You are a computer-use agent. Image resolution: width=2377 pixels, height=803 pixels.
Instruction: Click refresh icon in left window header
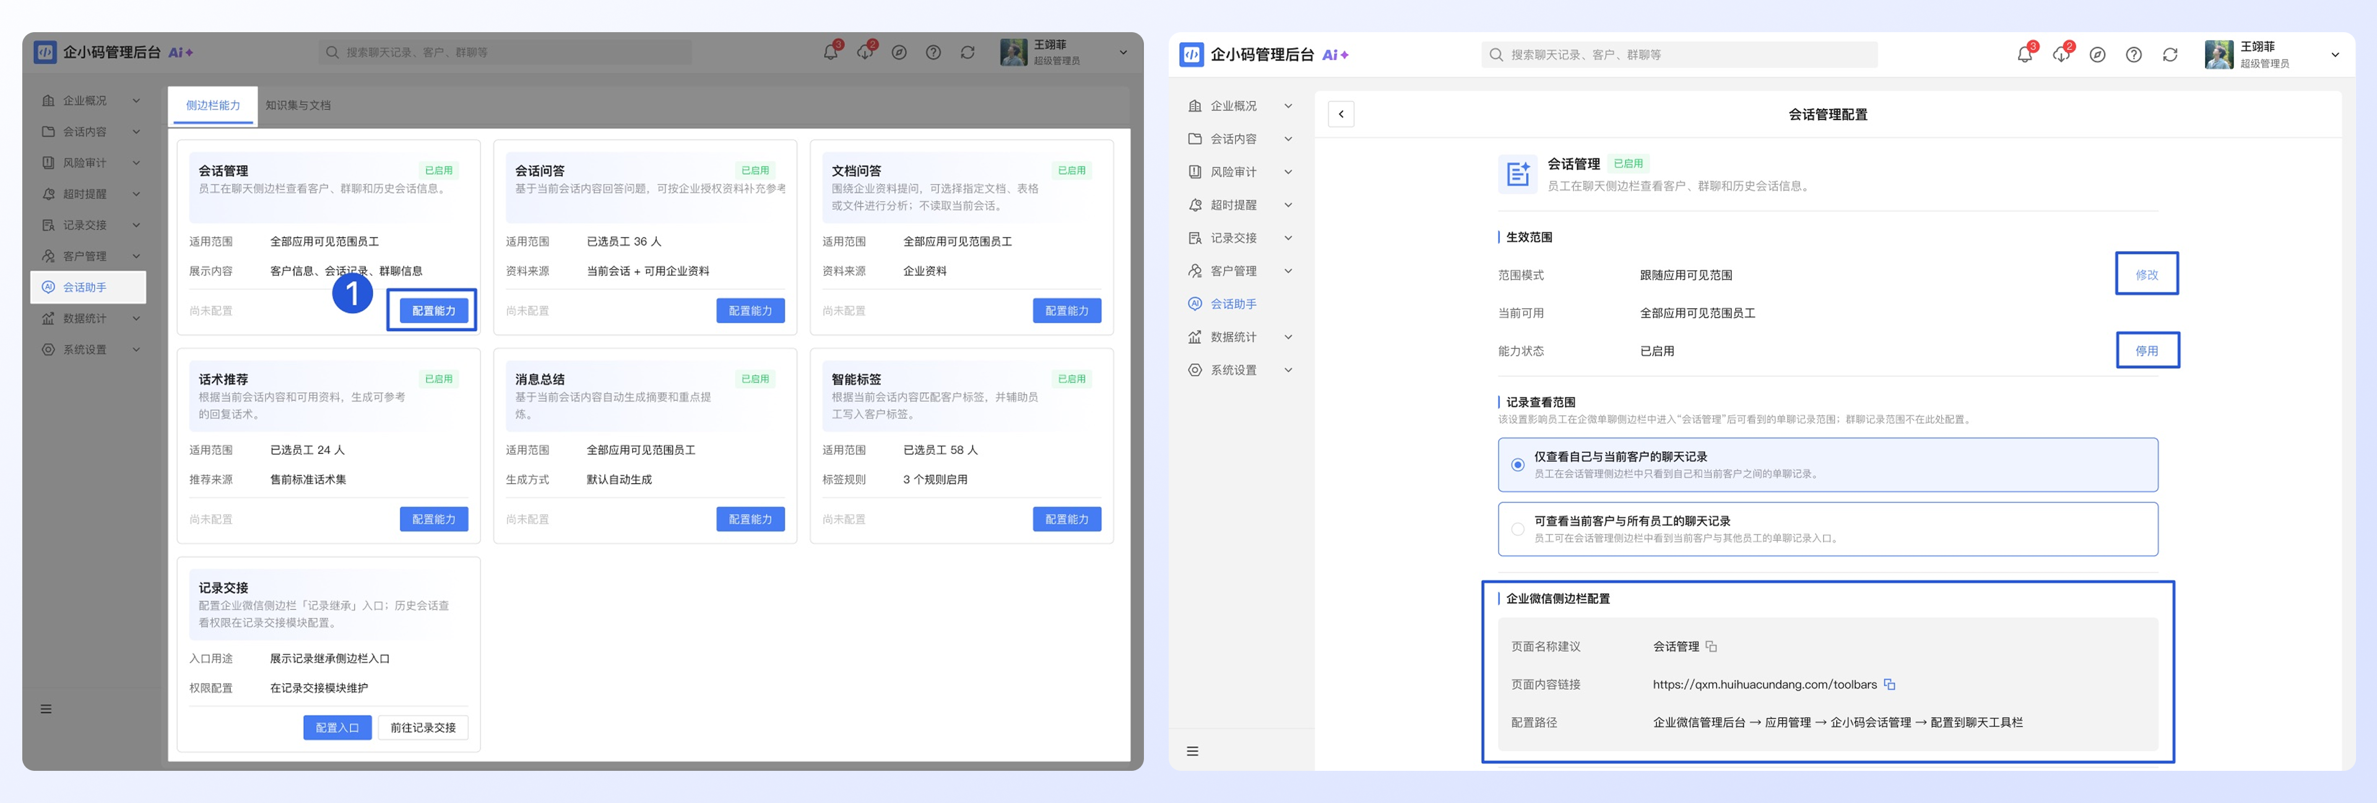tap(967, 53)
